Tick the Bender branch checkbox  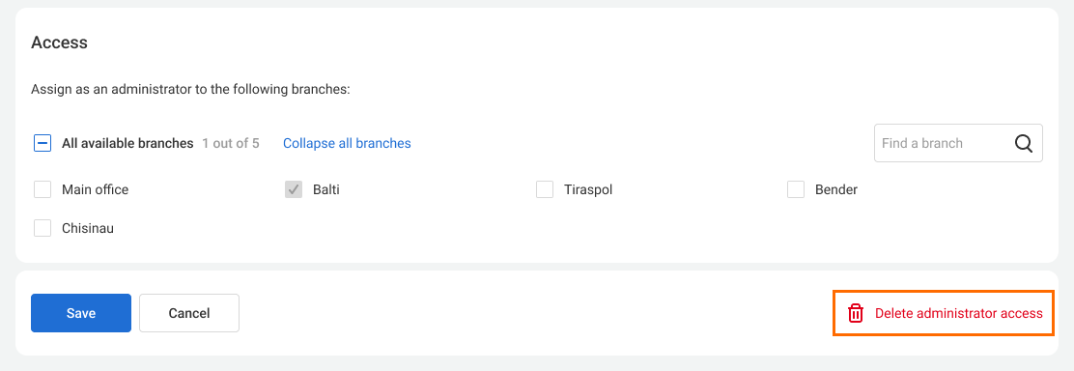coord(796,189)
